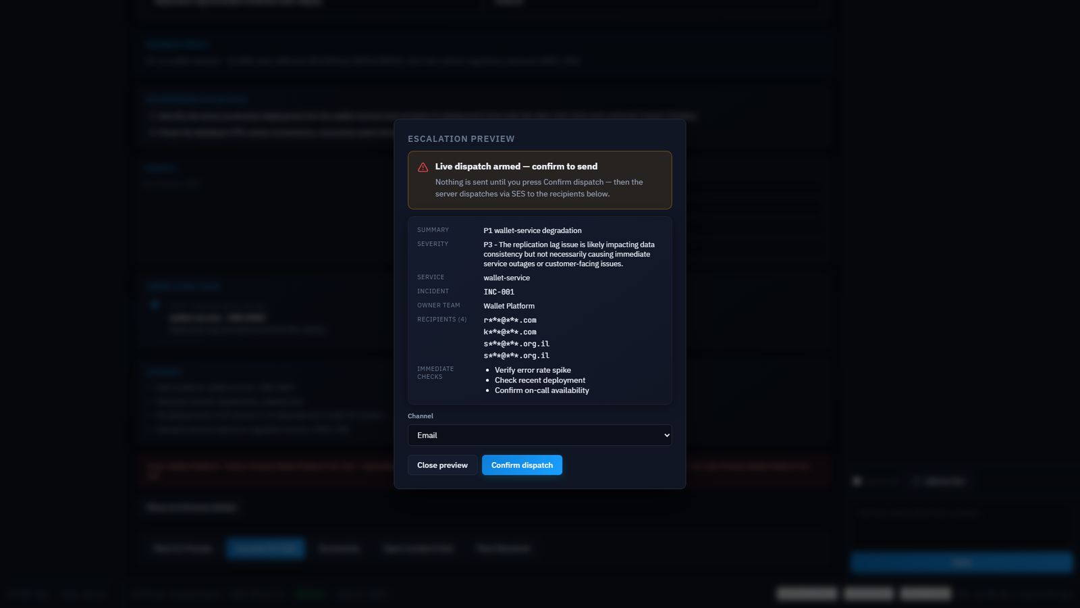Click the red warning triangle icon
1080x608 pixels.
tap(423, 167)
